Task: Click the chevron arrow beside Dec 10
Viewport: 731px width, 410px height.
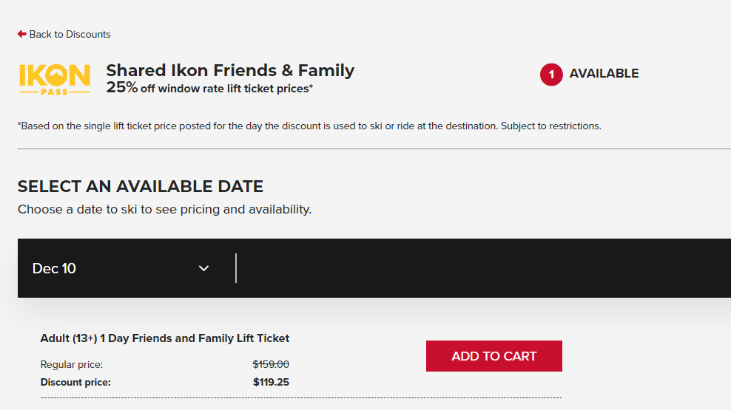Action: (x=204, y=268)
